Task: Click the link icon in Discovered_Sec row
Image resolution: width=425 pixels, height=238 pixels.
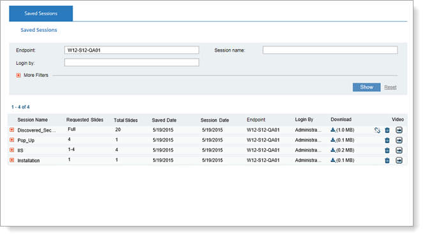Action: [377, 130]
